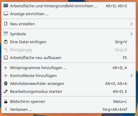Click the plus icon beside Miniprogramme hinzufügen

coord(6,68)
